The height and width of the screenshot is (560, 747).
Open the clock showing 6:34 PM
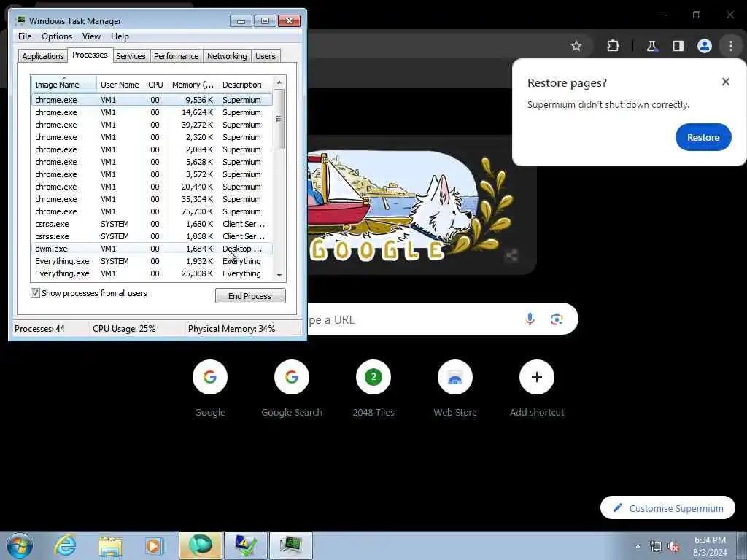coord(710,545)
